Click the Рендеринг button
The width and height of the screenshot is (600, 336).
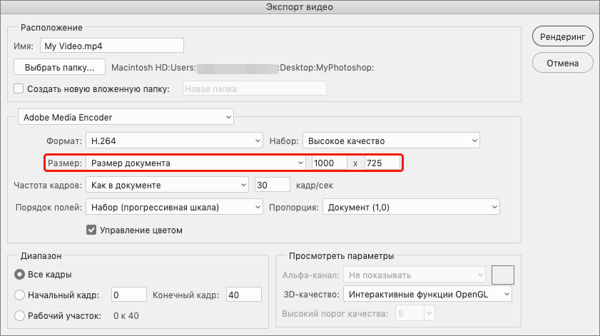pos(562,36)
